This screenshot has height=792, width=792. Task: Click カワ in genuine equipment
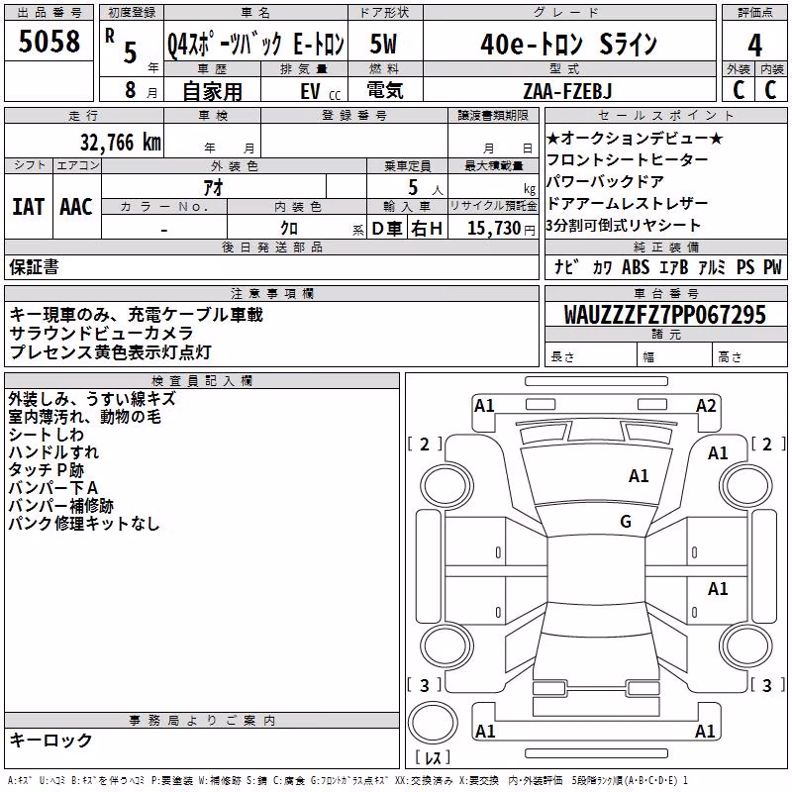click(602, 266)
